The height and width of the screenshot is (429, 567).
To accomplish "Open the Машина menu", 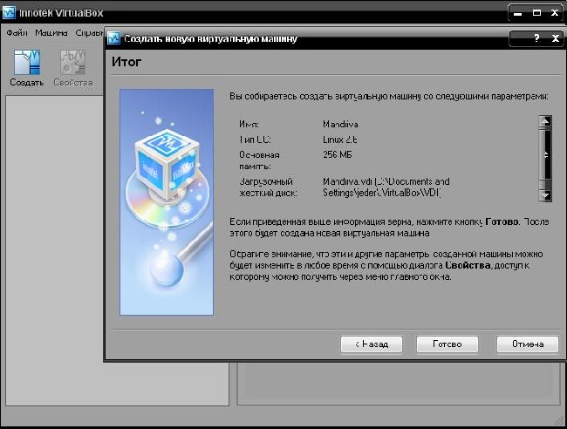I will pos(51,33).
